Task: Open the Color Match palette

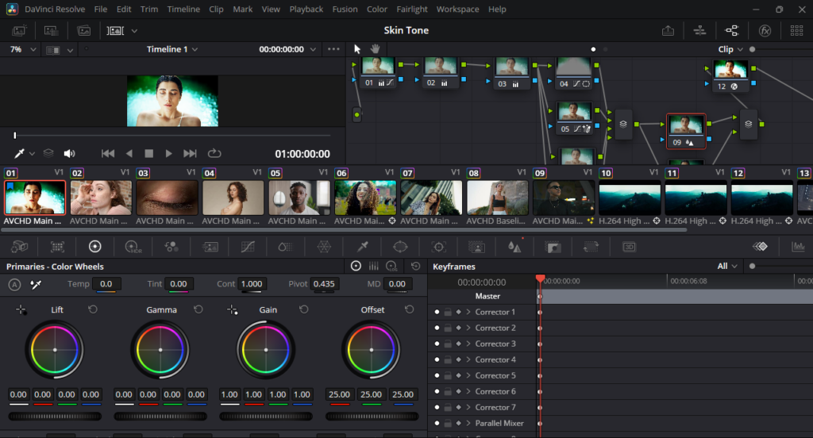Action: (x=57, y=247)
